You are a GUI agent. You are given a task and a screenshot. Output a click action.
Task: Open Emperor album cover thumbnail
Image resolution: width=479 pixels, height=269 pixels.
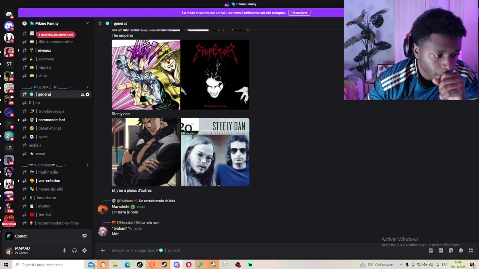point(215,75)
